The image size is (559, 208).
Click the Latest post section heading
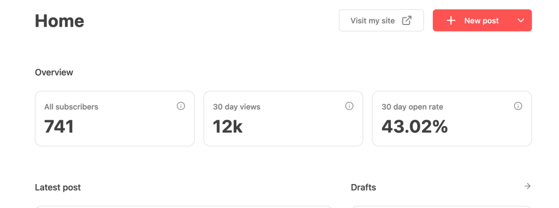(58, 187)
